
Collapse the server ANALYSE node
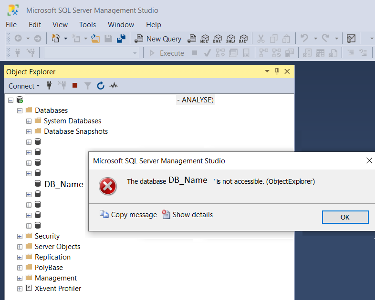tap(10, 100)
